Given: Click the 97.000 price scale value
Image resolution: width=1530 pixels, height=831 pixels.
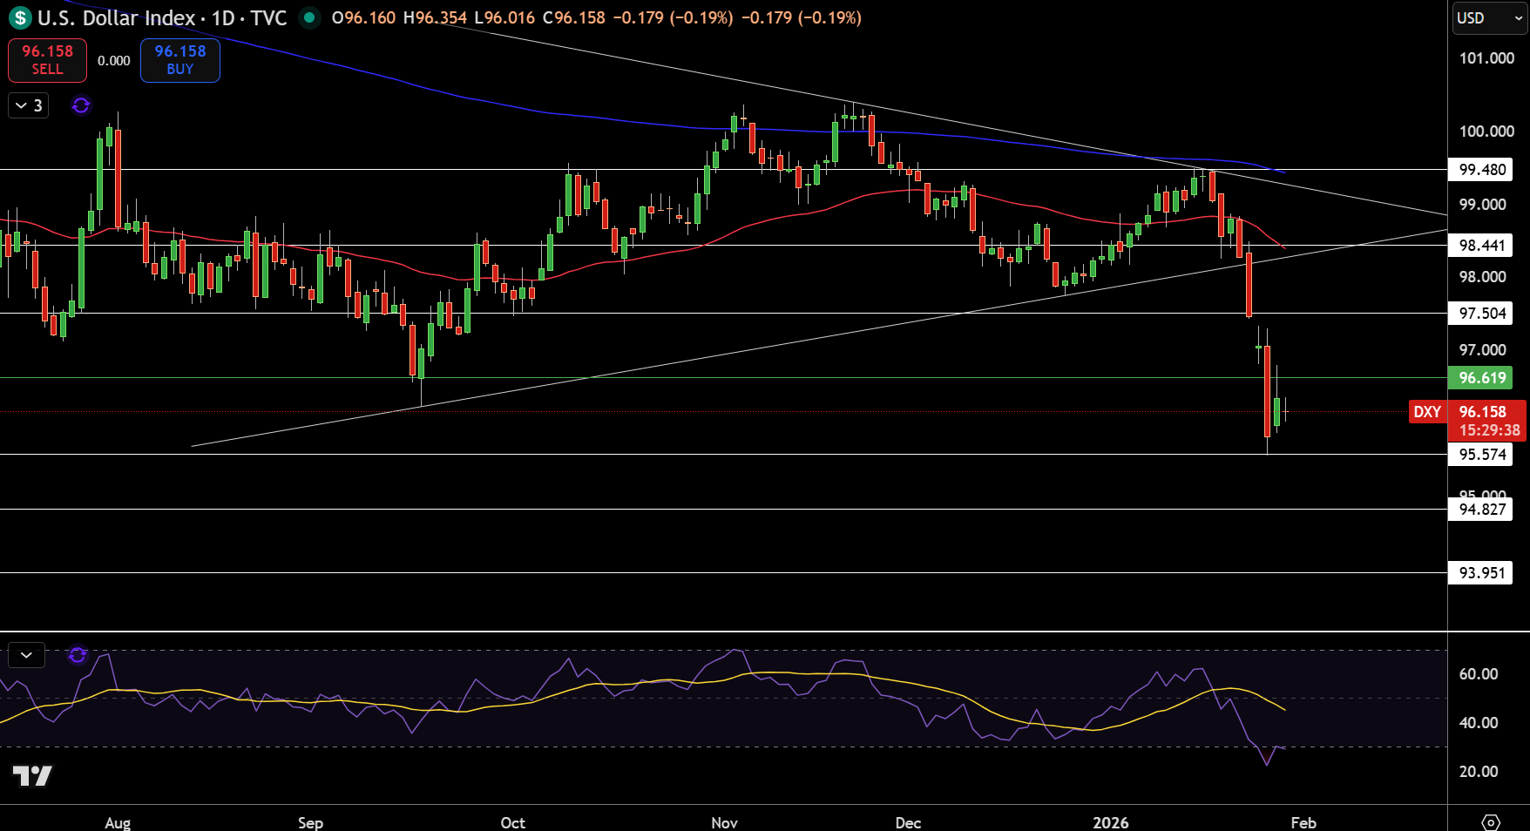Looking at the screenshot, I should click(1483, 350).
